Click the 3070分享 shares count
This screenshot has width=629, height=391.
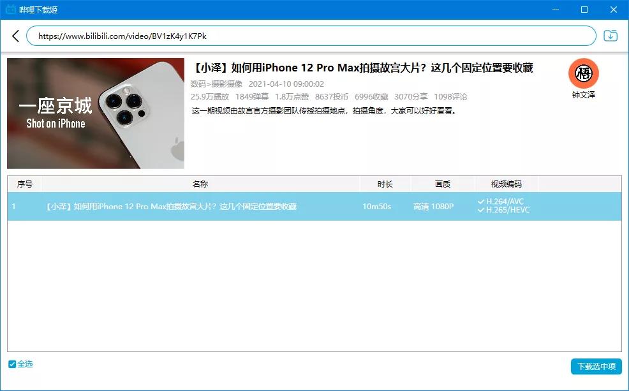[x=411, y=97]
